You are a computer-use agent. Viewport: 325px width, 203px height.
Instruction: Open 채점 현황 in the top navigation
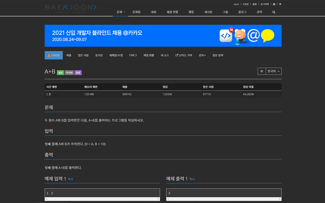pos(172,12)
